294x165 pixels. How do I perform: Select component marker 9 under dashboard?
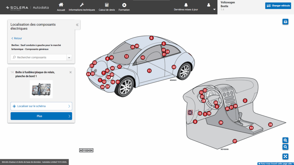click(x=195, y=121)
